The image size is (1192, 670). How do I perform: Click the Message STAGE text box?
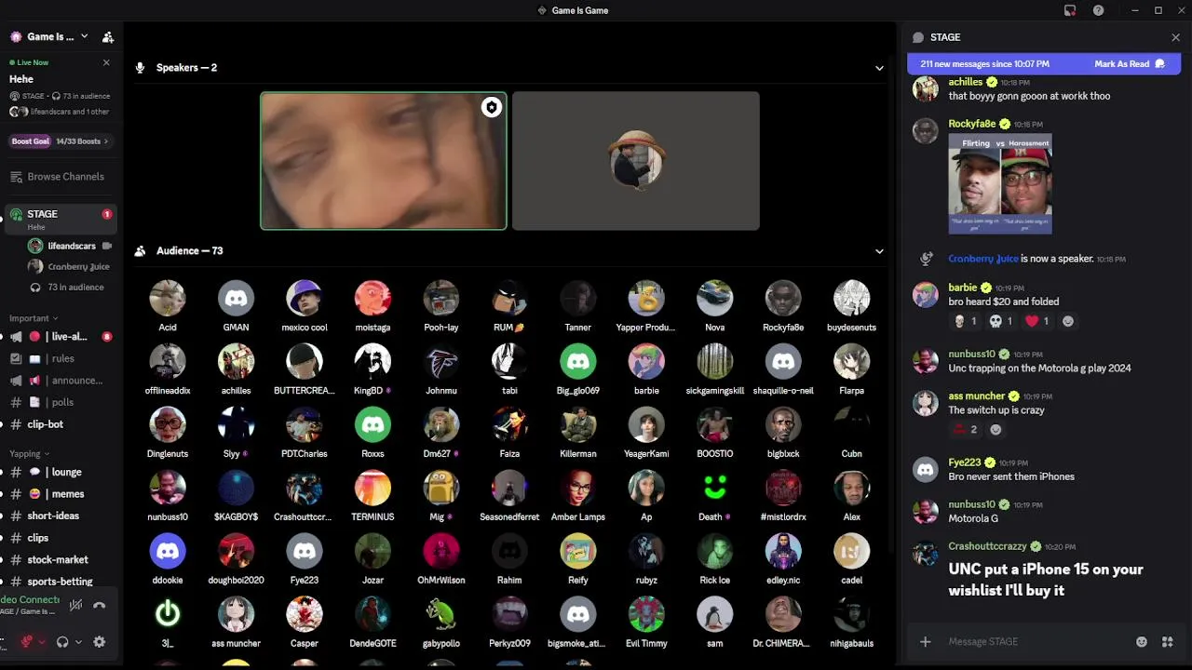pyautogui.click(x=1034, y=641)
